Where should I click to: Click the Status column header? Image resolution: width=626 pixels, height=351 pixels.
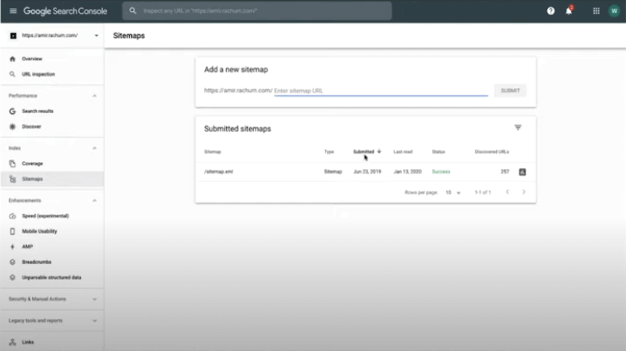pyautogui.click(x=438, y=152)
